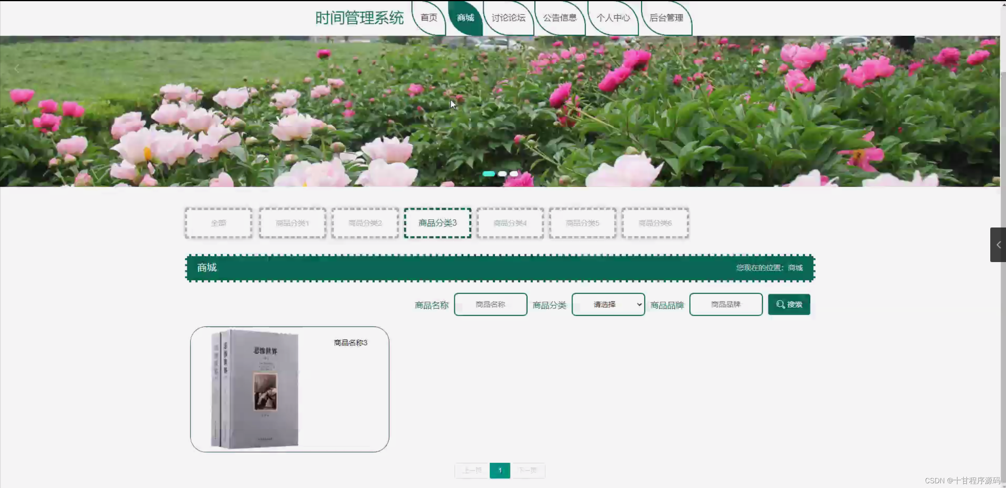Select third carousel indicator dot
Viewport: 1006px width, 488px height.
pyautogui.click(x=514, y=174)
